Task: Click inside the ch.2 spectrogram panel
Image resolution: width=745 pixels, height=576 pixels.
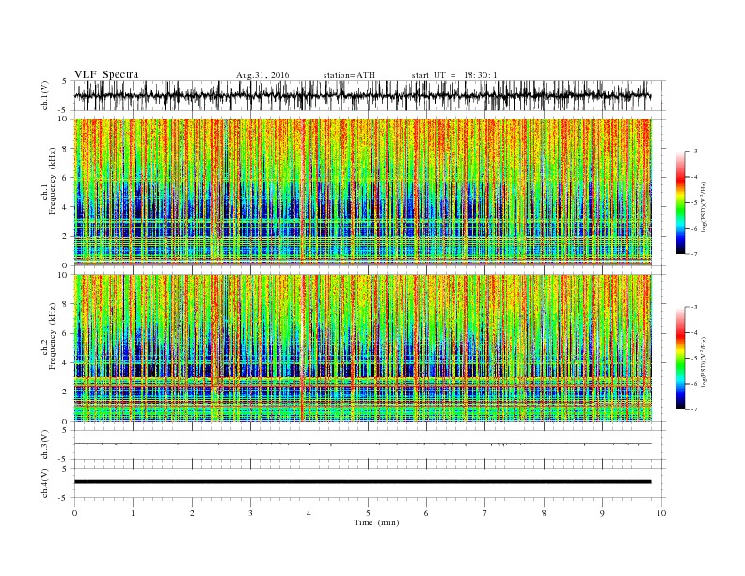Action: pyautogui.click(x=363, y=347)
